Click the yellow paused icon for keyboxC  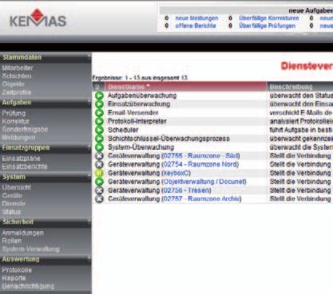(99, 173)
